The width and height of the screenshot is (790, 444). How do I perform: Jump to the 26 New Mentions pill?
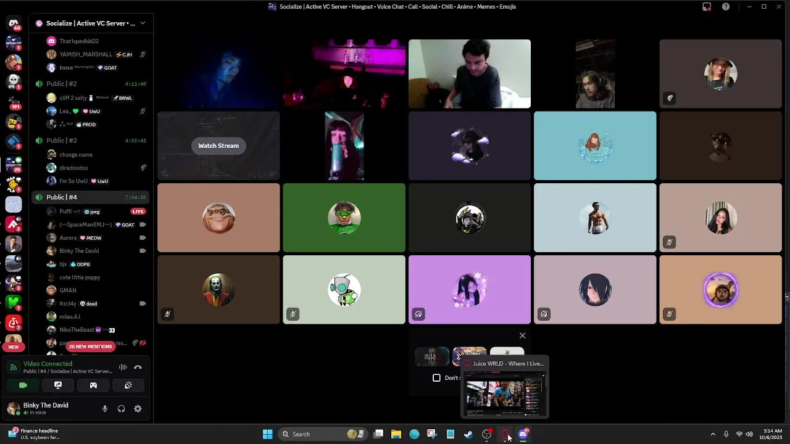click(91, 347)
